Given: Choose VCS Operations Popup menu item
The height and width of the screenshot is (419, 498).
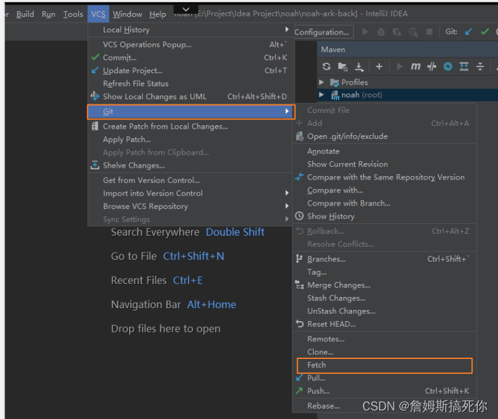Looking at the screenshot, I should [190, 44].
